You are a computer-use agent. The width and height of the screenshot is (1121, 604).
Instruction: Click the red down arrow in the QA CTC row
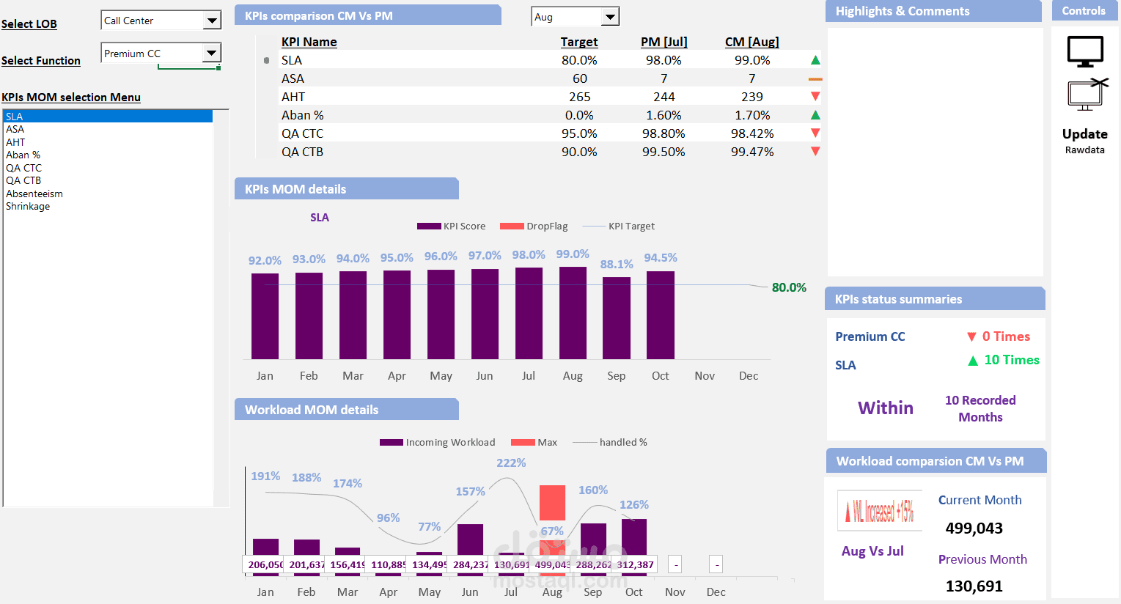pyautogui.click(x=815, y=133)
